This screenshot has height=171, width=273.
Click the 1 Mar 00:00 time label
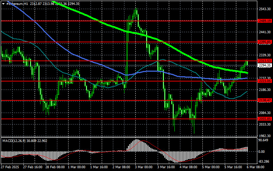point(77,167)
